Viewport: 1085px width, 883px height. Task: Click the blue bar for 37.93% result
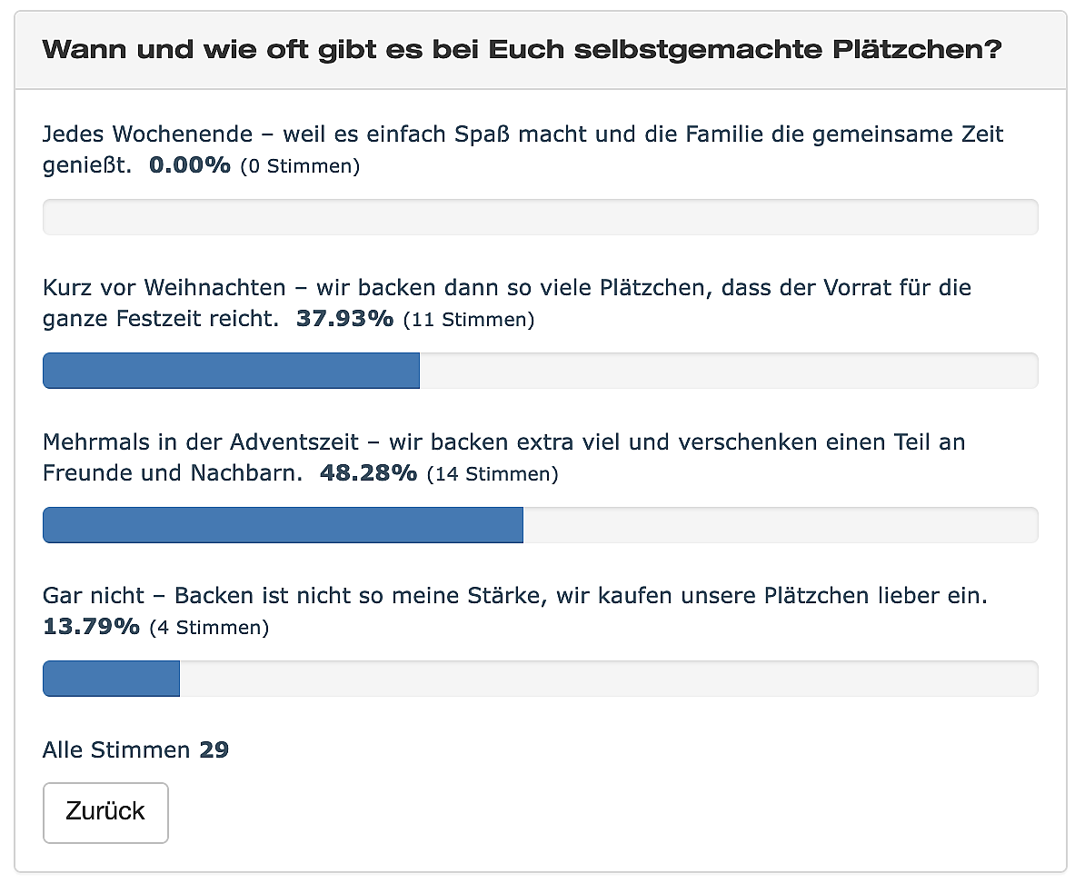pos(231,371)
